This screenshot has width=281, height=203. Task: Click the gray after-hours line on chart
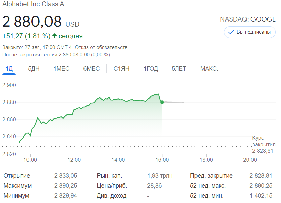coord(174,103)
